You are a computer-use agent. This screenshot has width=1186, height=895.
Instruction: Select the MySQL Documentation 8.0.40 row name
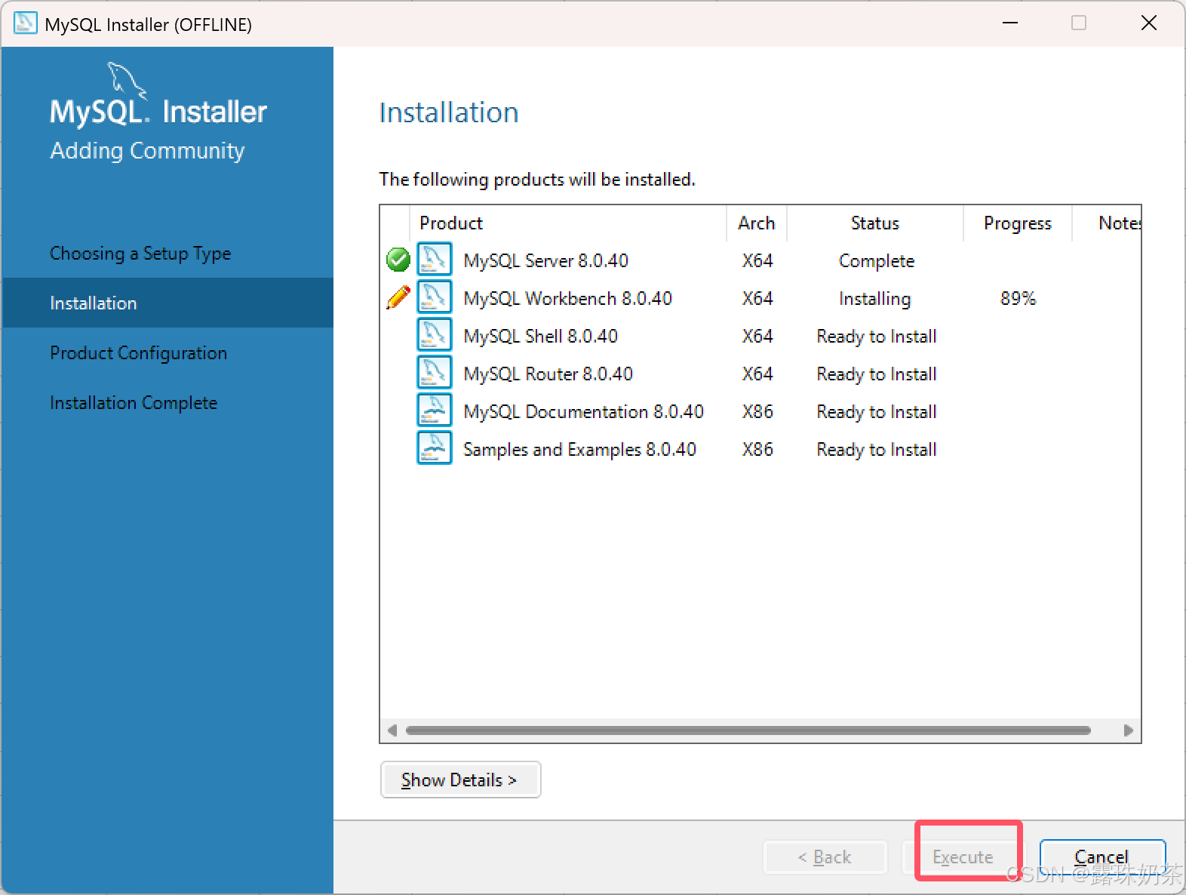coord(583,411)
